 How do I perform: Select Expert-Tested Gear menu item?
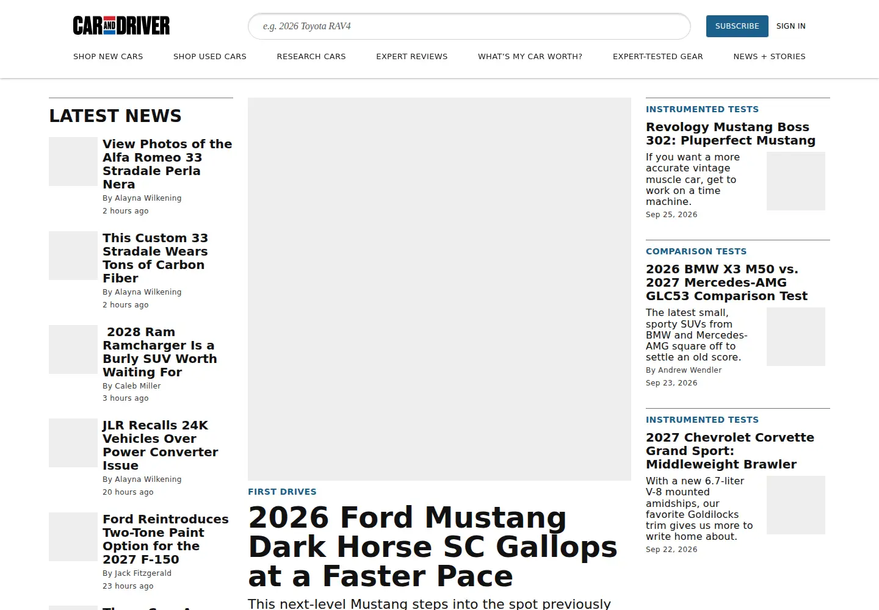click(658, 56)
